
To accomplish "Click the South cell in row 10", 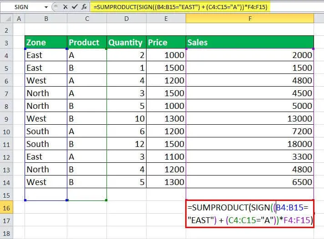I will coord(46,131).
